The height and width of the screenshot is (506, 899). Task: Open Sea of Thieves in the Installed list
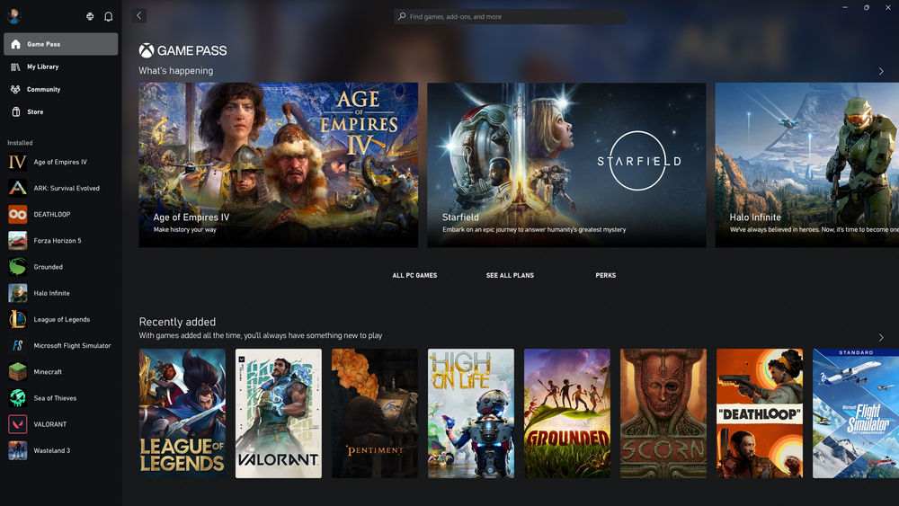tap(55, 398)
